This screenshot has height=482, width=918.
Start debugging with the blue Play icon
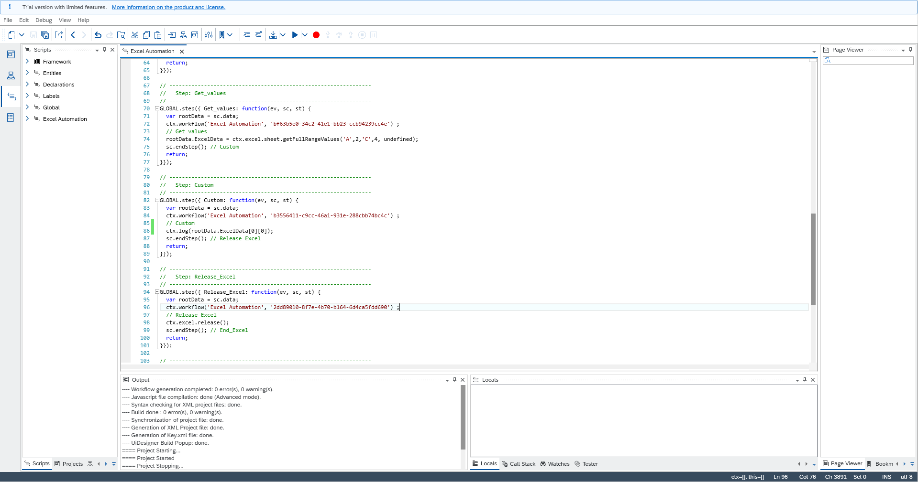tap(295, 35)
